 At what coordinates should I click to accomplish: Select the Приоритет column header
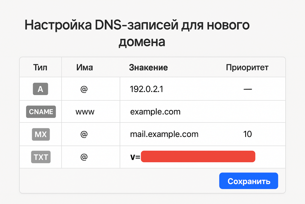(247, 67)
